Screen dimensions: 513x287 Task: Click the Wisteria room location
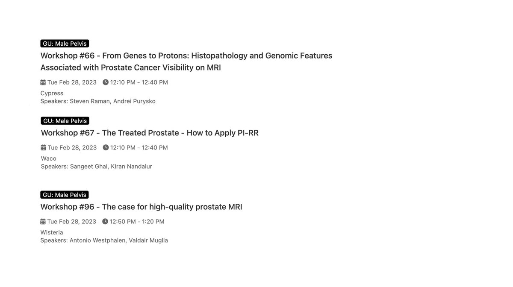click(x=52, y=232)
